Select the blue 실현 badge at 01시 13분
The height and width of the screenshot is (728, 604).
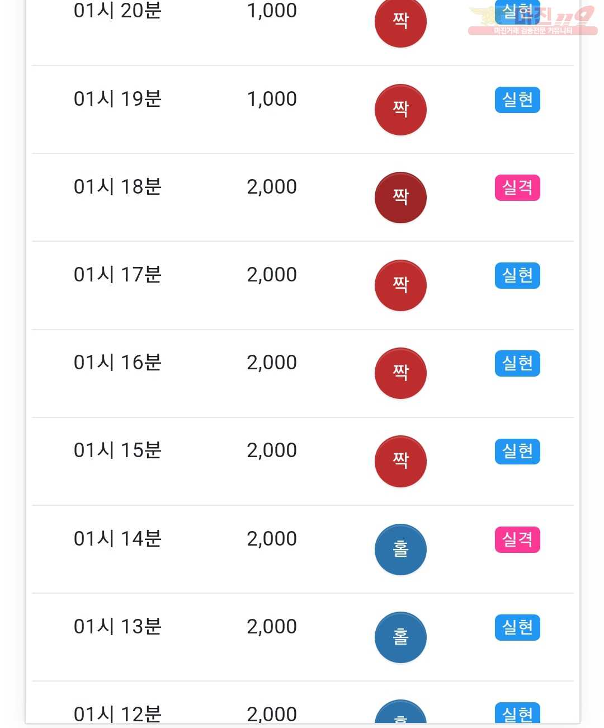coord(517,627)
